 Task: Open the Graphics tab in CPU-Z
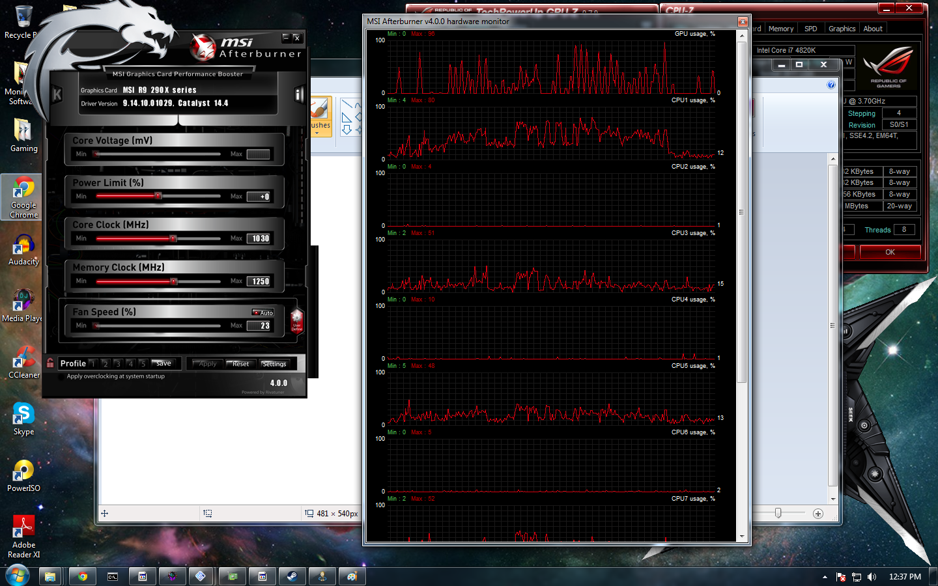[842, 29]
